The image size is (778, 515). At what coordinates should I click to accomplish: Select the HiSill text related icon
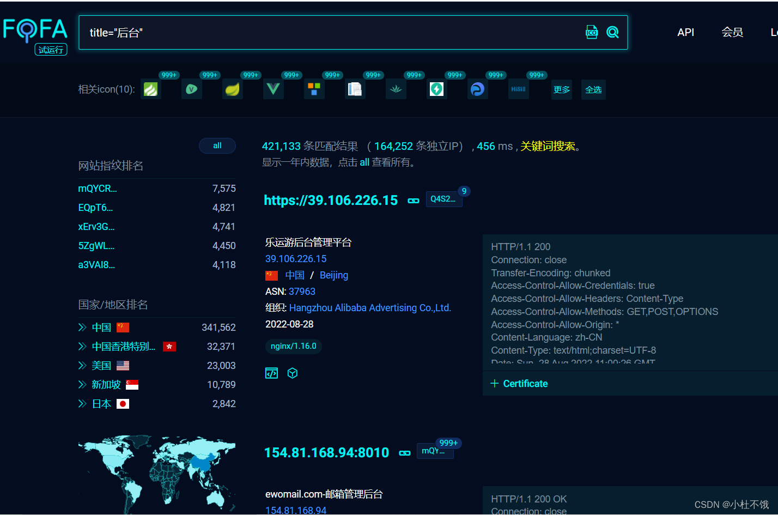519,89
